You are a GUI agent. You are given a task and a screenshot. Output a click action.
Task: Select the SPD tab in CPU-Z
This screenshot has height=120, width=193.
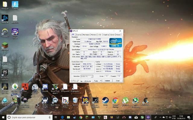click(100, 35)
